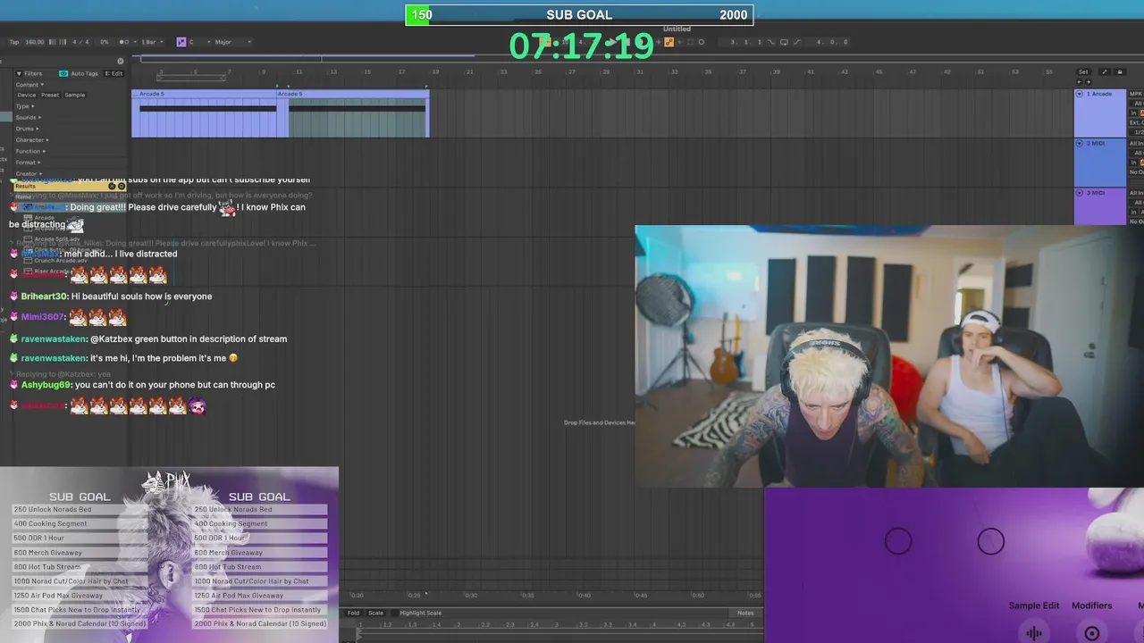This screenshot has height=643, width=1144.
Task: Toggle the orange Automation Arm icon
Action: (x=669, y=42)
